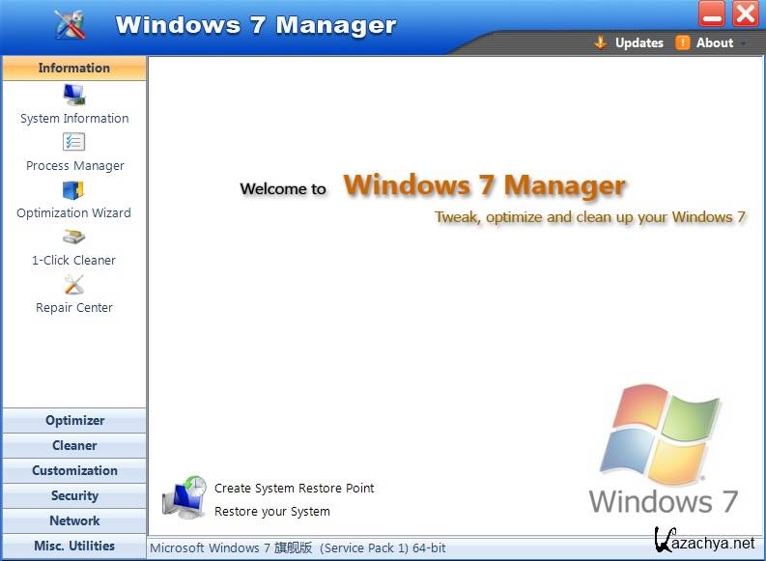Click the system restore monitor icon
The image size is (766, 561).
(184, 498)
